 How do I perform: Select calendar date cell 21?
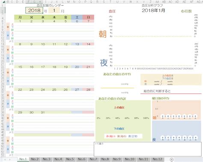pos(88,67)
